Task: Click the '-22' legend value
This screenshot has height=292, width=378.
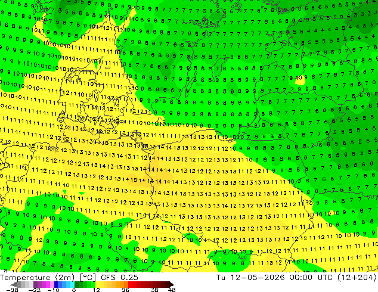Action: 35,290
